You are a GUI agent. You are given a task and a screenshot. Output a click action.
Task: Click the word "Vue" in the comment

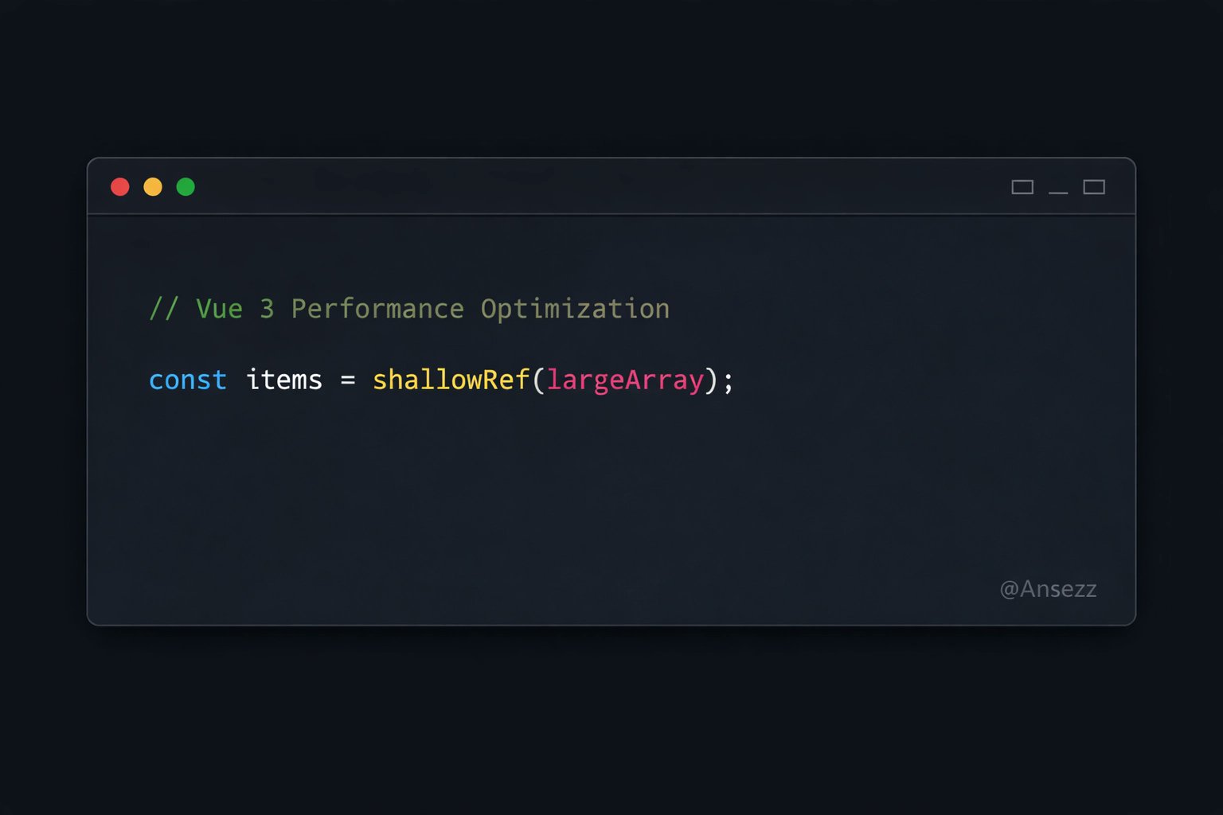[219, 309]
